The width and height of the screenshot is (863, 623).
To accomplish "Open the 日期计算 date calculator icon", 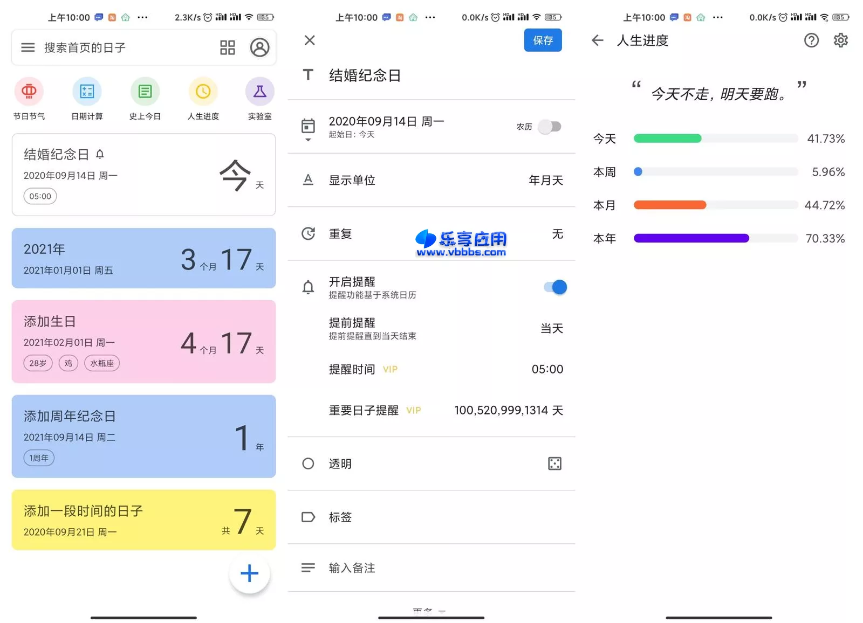I will click(x=87, y=92).
